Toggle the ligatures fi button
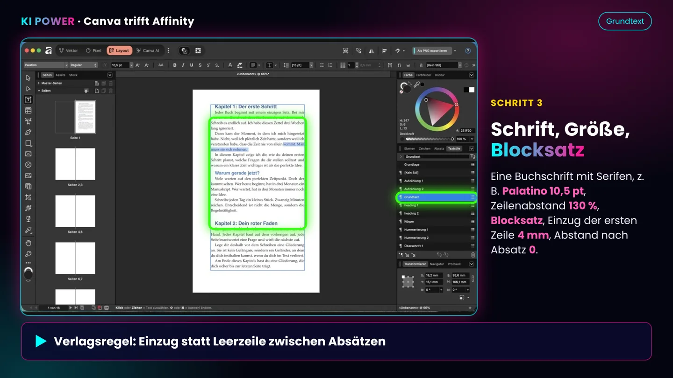The image size is (673, 378). pos(400,65)
